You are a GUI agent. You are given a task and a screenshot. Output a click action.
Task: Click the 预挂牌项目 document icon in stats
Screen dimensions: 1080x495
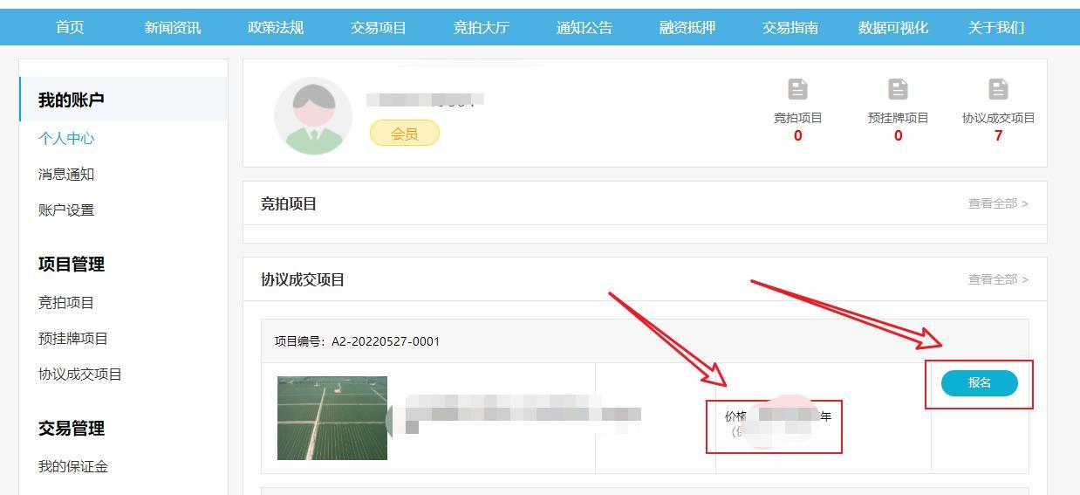tap(898, 89)
